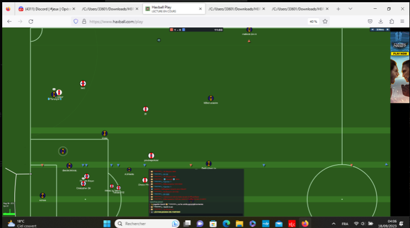Open the Firefox downloads panel
The width and height of the screenshot is (410, 228).
point(381,21)
